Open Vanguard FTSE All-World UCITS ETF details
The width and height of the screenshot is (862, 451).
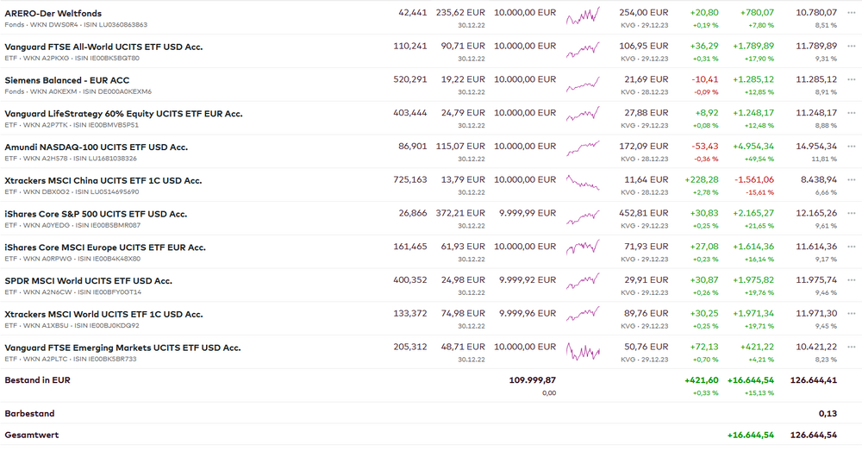pos(103,47)
